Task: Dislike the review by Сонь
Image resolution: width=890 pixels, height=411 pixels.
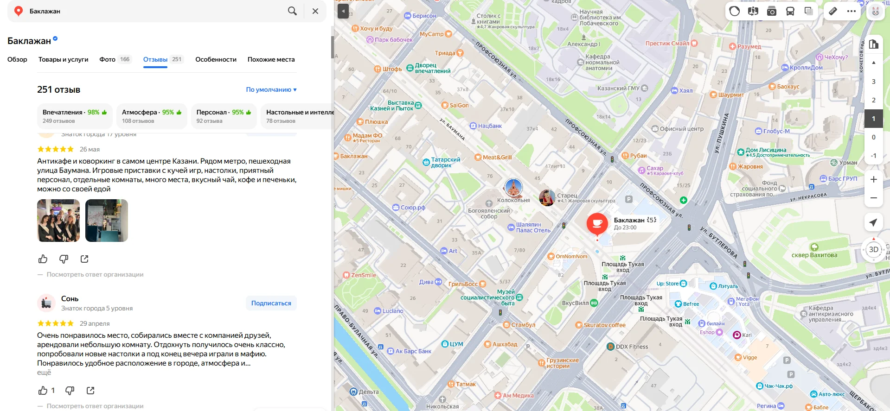Action: pos(70,391)
